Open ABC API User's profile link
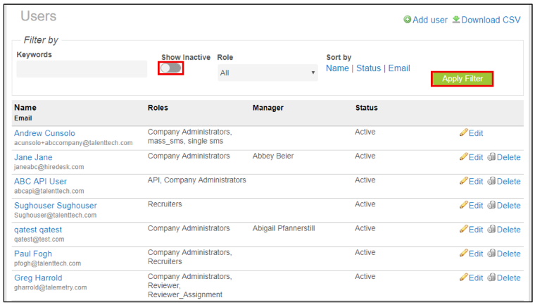The image size is (535, 305). [41, 181]
